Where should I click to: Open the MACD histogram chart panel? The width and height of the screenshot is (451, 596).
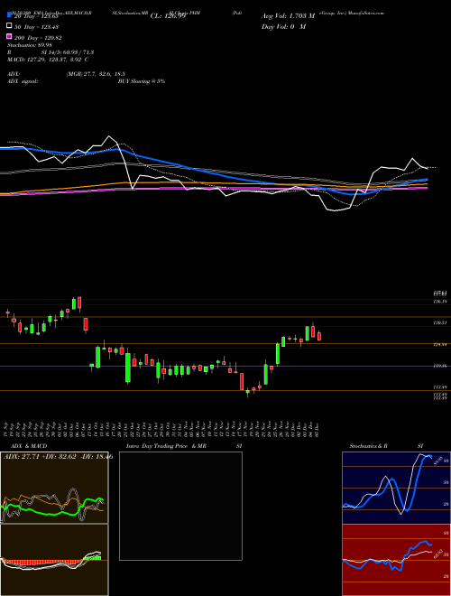(54, 560)
